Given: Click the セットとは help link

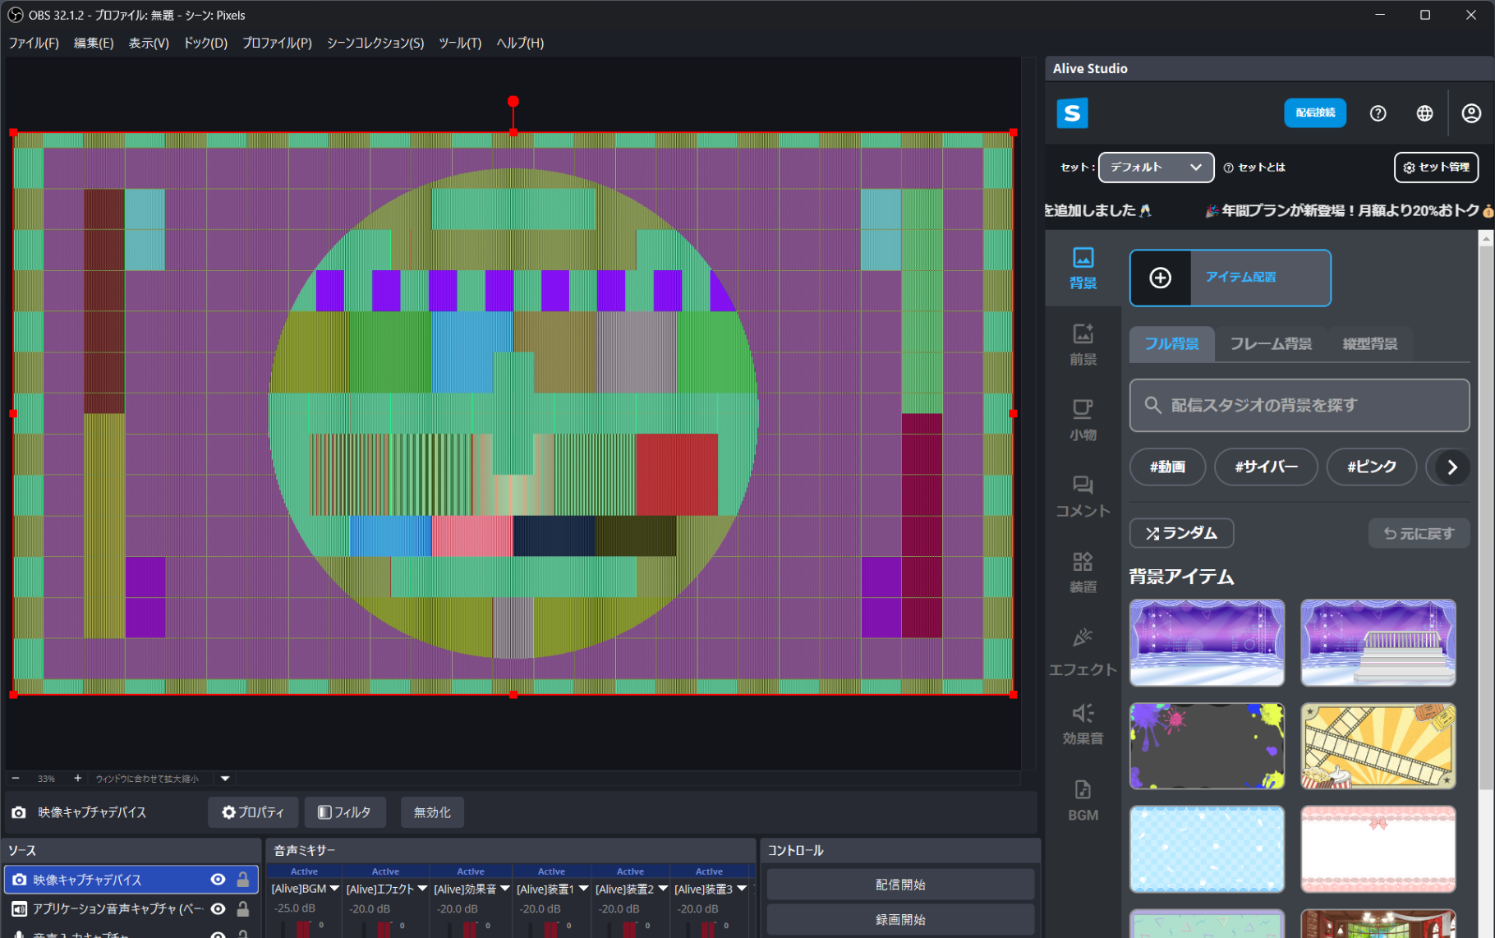Looking at the screenshot, I should (x=1254, y=168).
